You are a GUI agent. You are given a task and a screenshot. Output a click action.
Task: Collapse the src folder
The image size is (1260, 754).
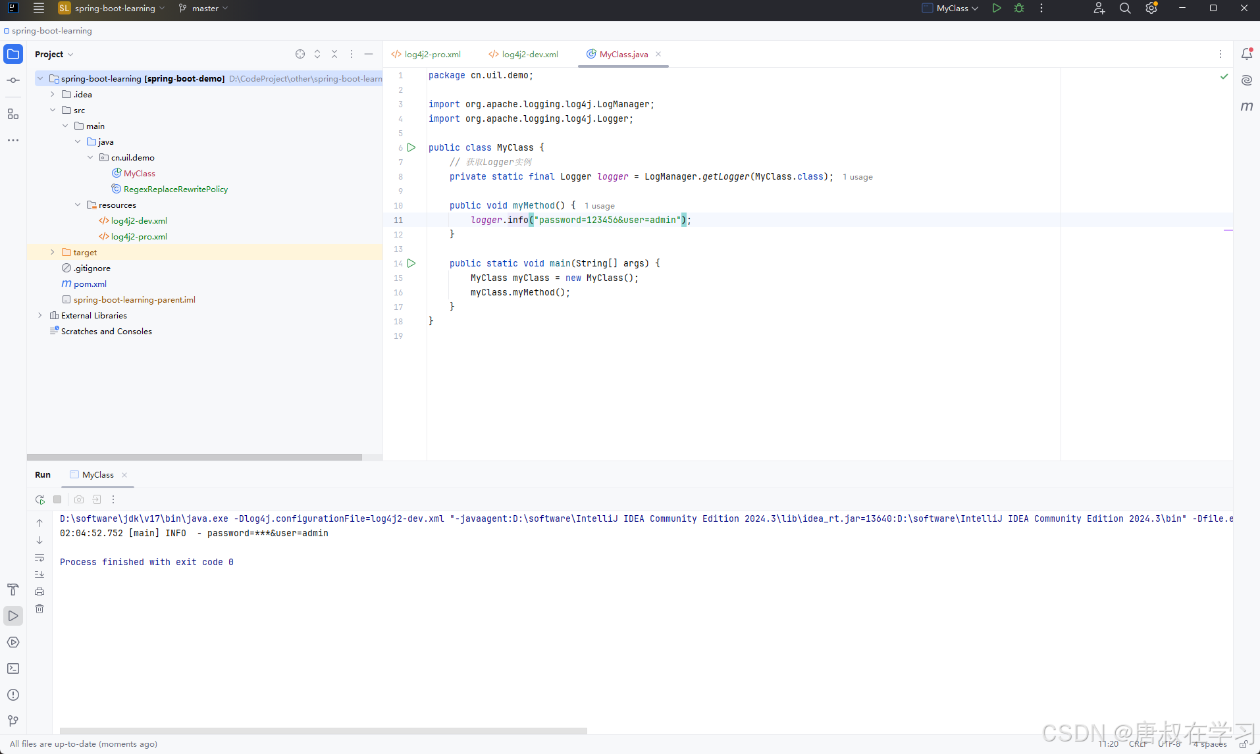(x=53, y=110)
